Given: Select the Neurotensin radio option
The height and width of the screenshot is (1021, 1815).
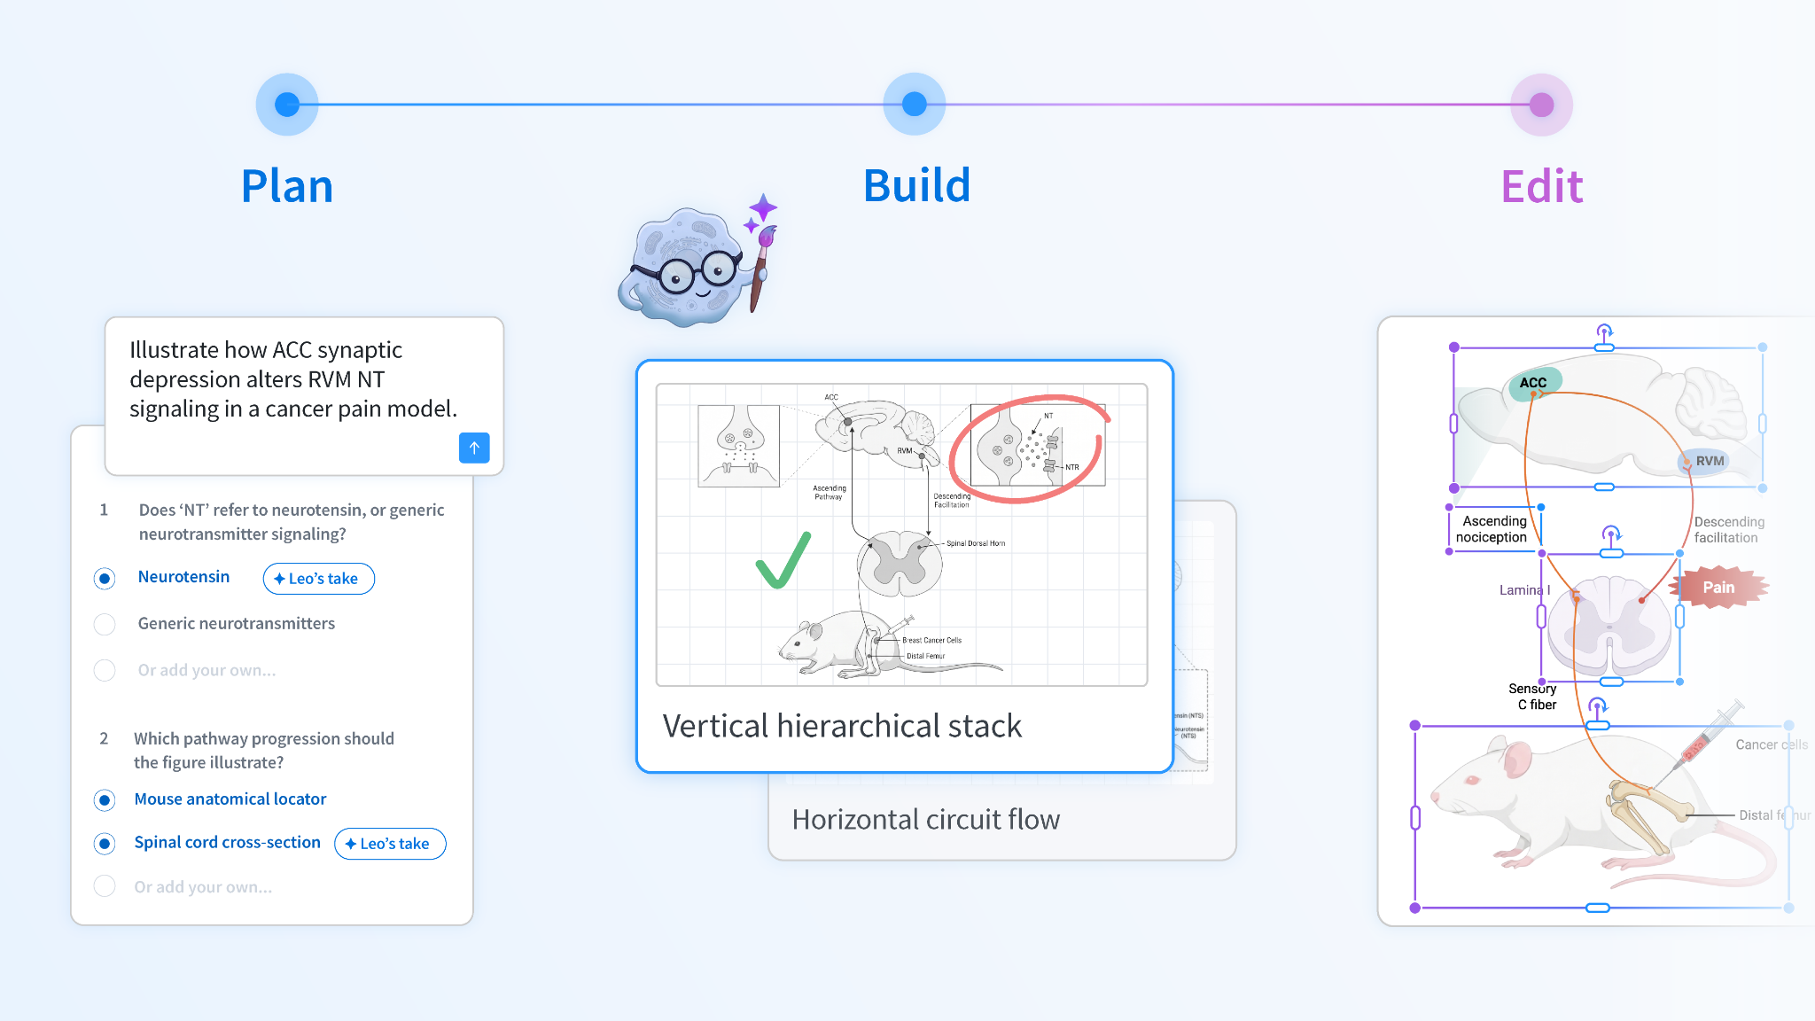Looking at the screenshot, I should [x=105, y=579].
